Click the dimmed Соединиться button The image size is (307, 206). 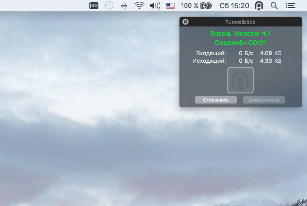pyautogui.click(x=264, y=100)
